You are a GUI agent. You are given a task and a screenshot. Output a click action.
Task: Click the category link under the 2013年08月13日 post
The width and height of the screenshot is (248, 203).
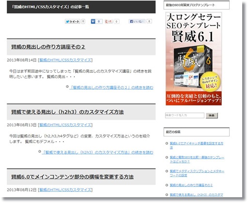[65, 125]
